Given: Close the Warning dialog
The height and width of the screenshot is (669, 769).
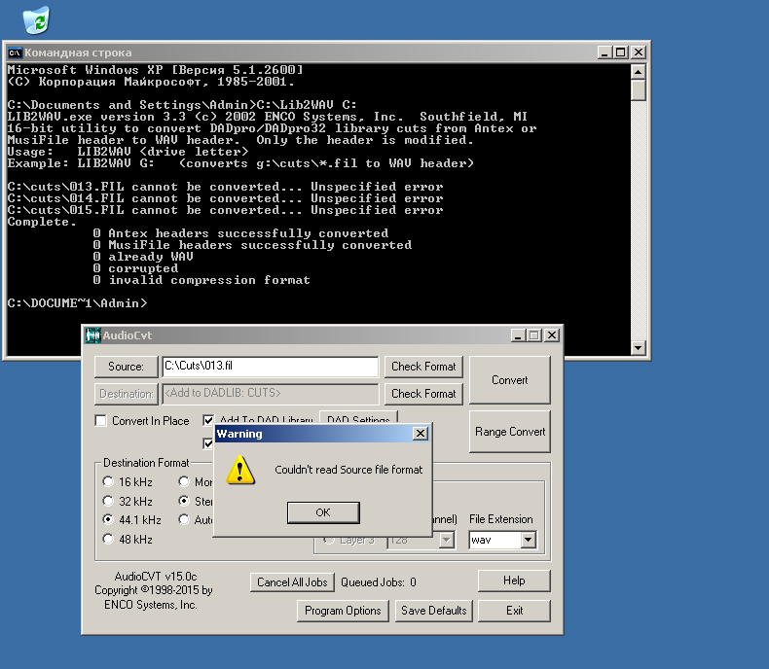Looking at the screenshot, I should (x=421, y=434).
